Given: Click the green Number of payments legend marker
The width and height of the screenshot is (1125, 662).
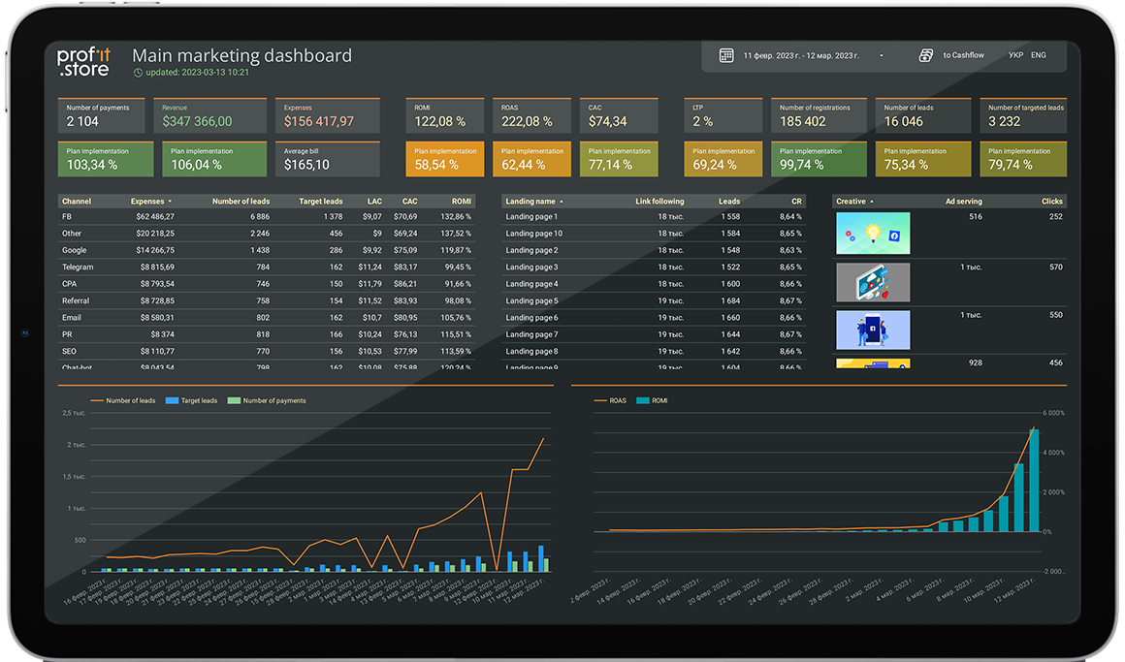Looking at the screenshot, I should (x=234, y=400).
